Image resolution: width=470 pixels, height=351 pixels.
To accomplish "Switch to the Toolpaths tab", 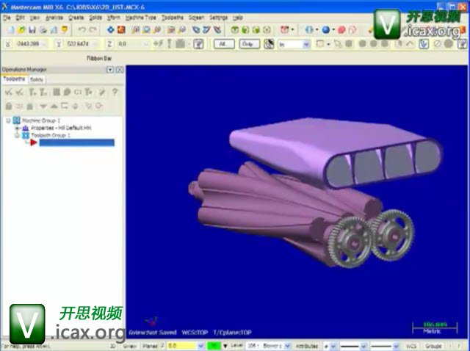I will [x=14, y=79].
